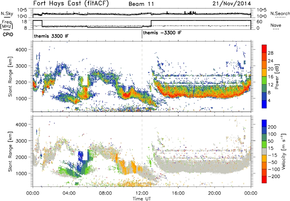Click the 'N.Search' legend label
Screen dimensions: 290x201
click(x=280, y=13)
